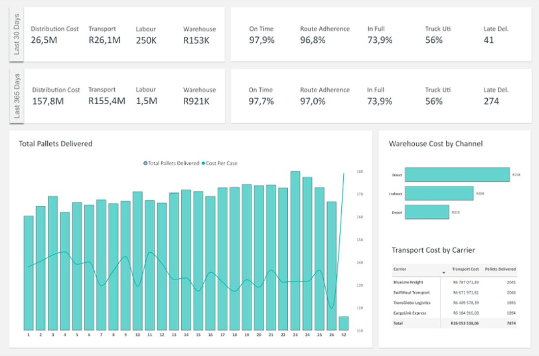
Task: Click the tallest bar for week 23
Action: 295,251
